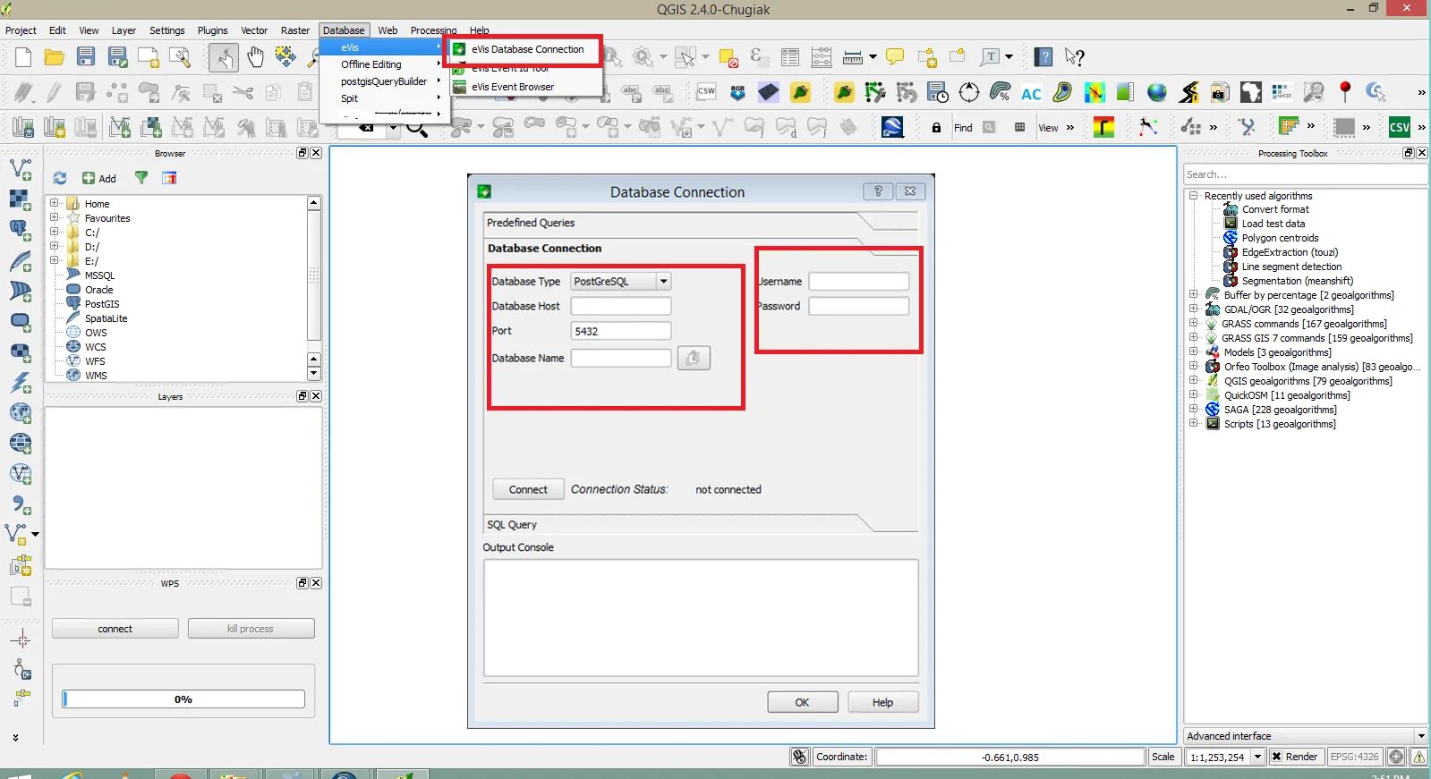
Task: Click the WPS 0% progress bar
Action: click(183, 699)
